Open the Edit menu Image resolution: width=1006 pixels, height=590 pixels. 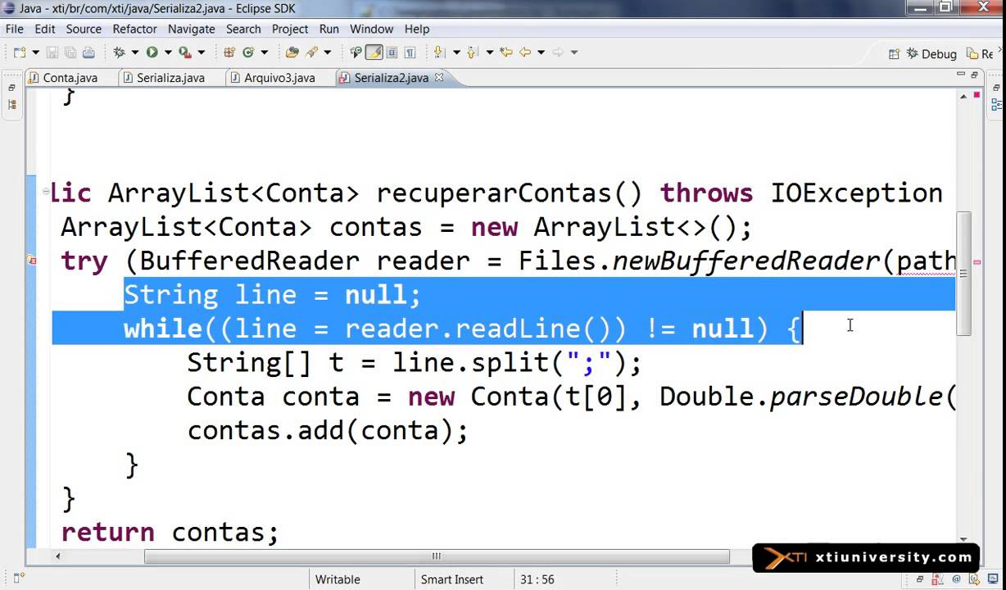pos(45,29)
